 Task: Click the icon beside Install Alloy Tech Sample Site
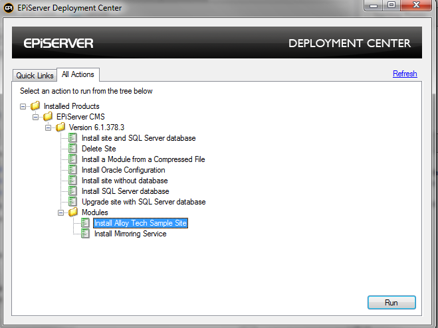point(85,222)
